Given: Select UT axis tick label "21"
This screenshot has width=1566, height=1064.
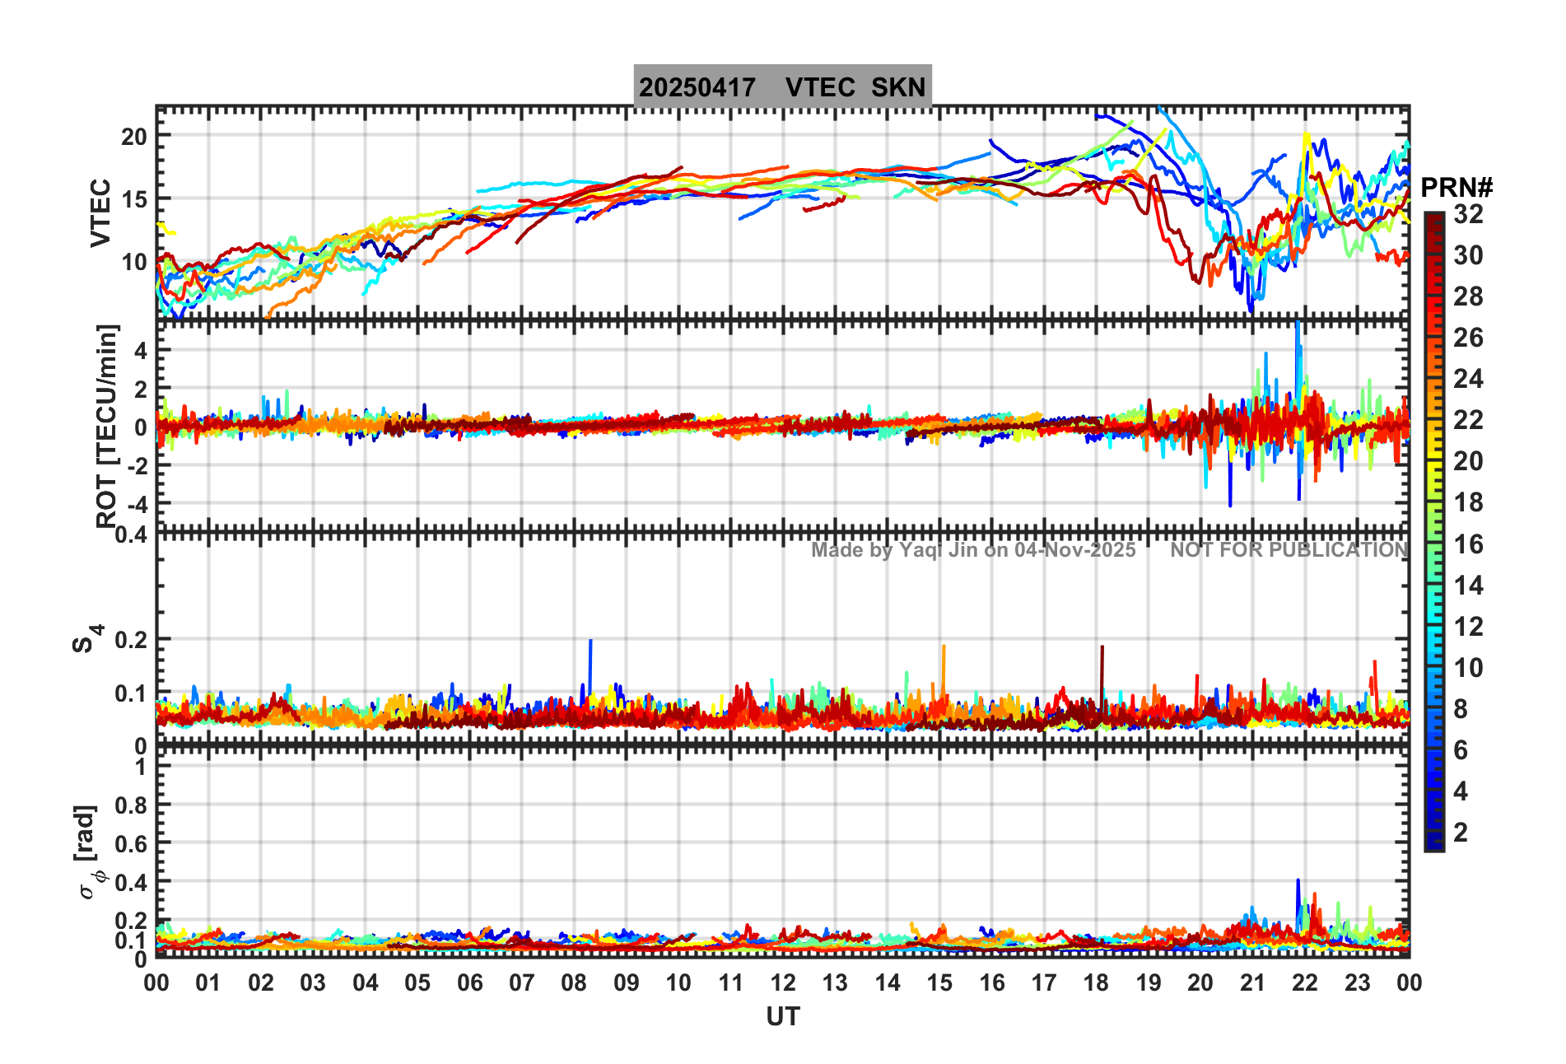Looking at the screenshot, I should 1253,982.
